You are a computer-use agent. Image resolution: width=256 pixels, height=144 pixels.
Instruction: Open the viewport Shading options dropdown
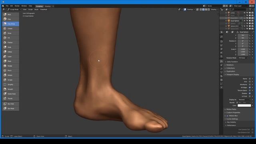click(x=214, y=10)
